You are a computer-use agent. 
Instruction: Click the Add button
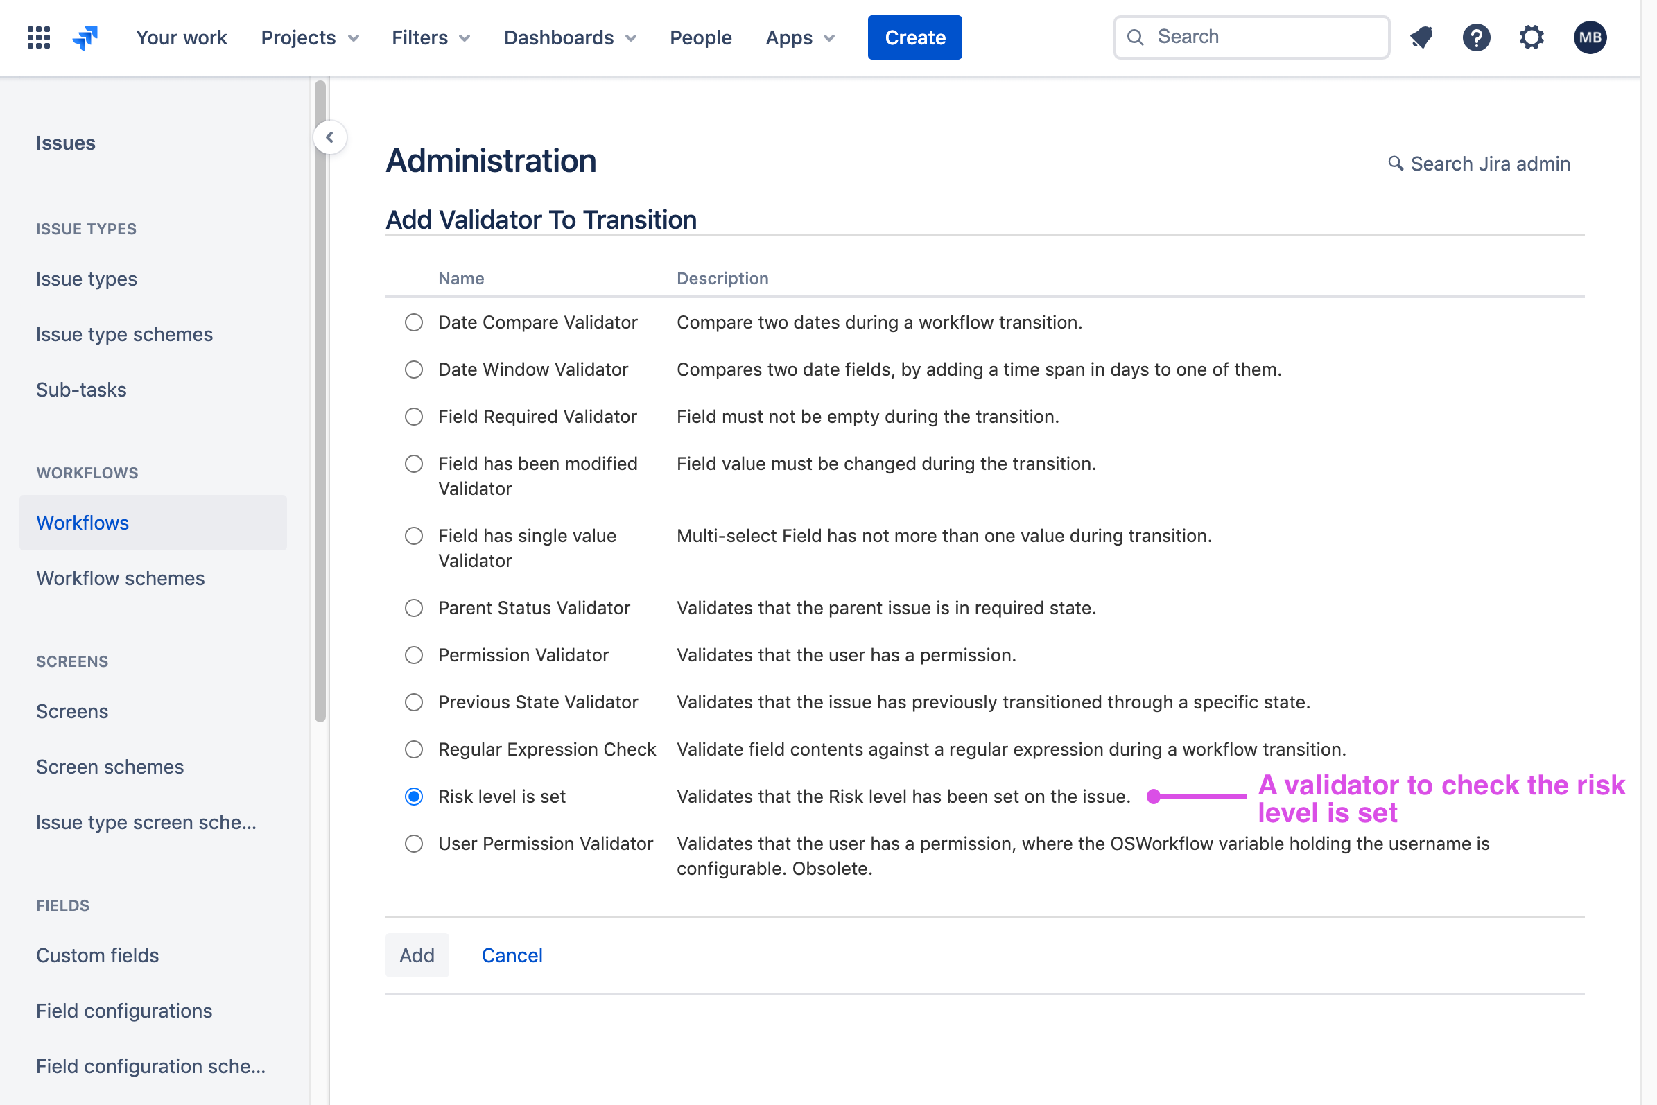point(417,955)
